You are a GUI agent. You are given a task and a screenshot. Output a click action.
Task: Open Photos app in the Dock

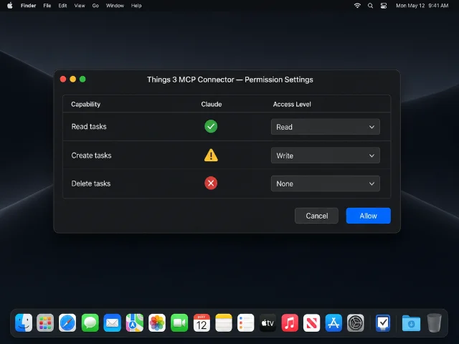[x=157, y=323]
